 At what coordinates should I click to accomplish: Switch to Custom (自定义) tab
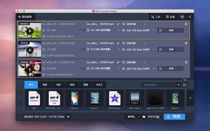pos(99,85)
